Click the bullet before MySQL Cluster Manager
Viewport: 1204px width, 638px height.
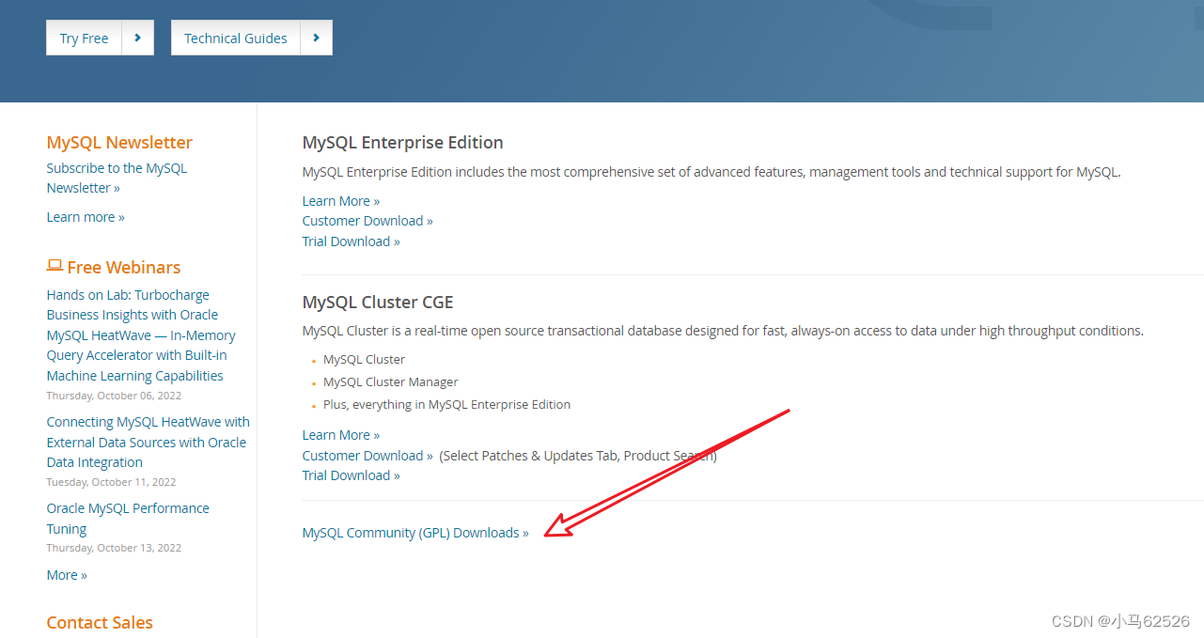tap(312, 382)
